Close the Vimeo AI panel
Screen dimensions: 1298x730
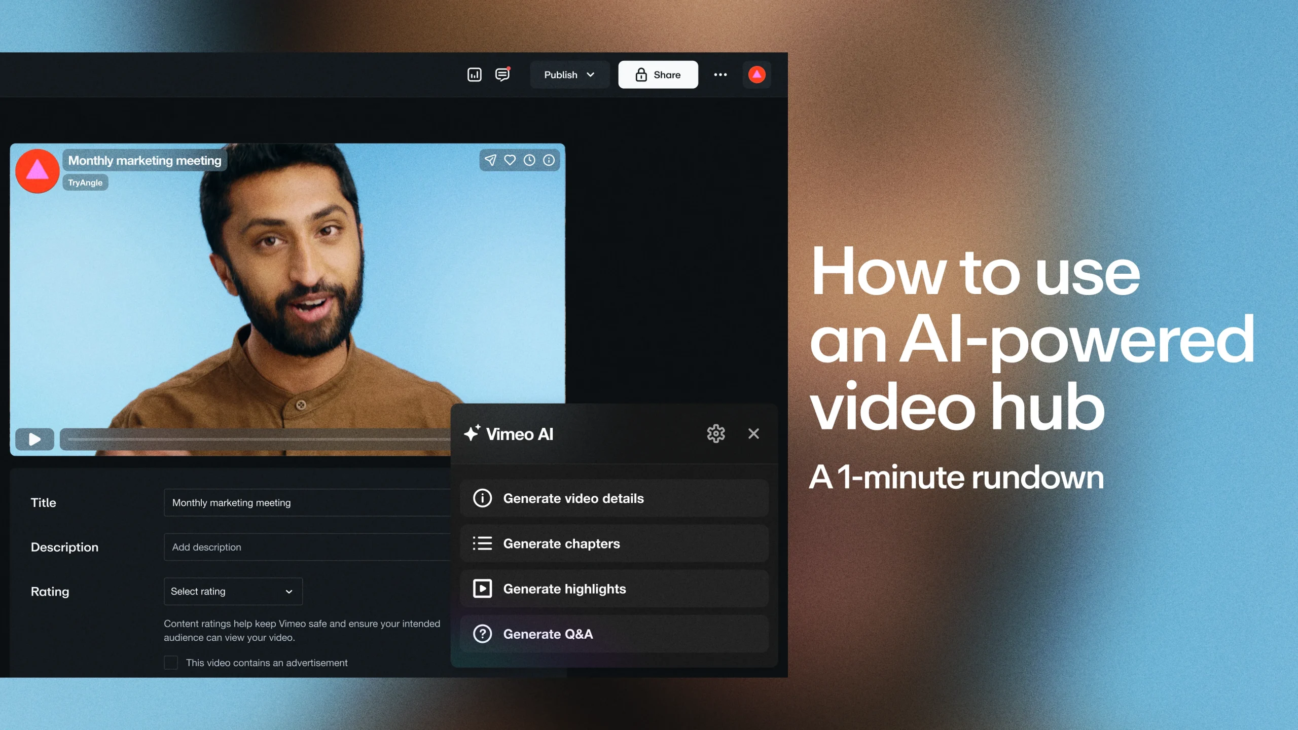coord(753,433)
